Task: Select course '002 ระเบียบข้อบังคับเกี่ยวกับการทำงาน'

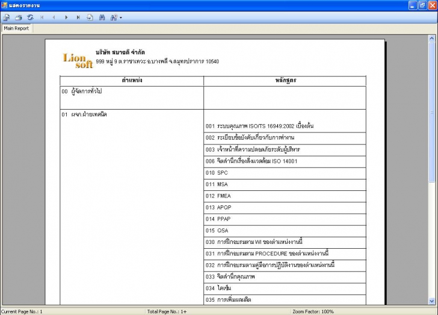Action: [x=285, y=138]
